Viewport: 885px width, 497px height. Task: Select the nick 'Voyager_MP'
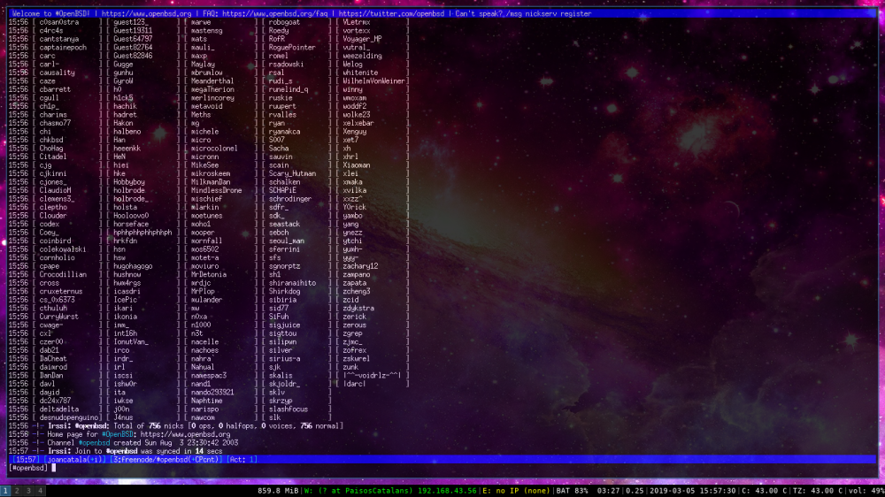pos(362,39)
